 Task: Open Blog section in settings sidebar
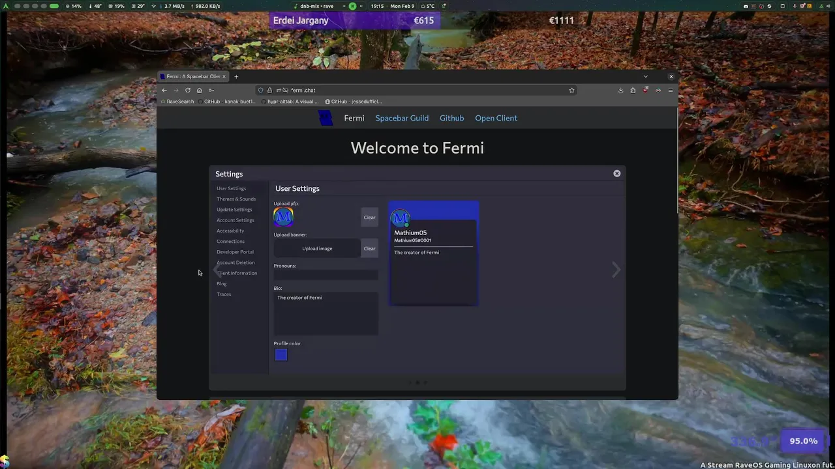(222, 283)
